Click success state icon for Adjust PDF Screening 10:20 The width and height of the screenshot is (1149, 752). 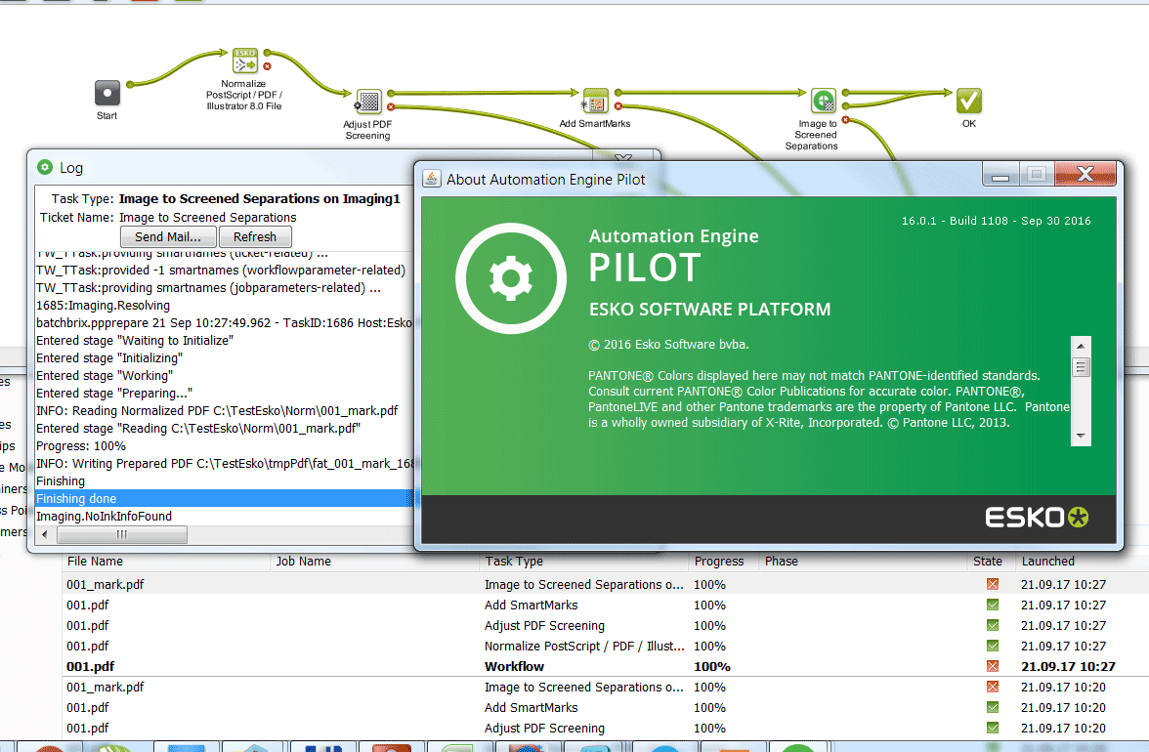tap(993, 728)
